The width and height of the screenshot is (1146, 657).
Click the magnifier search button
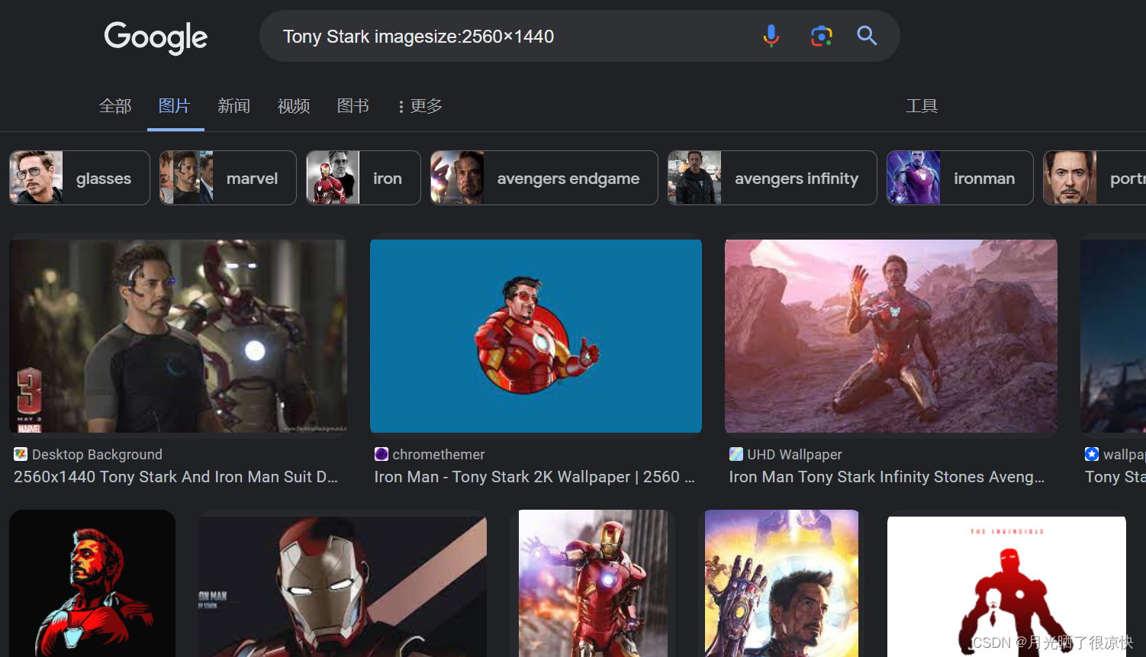pyautogui.click(x=867, y=36)
